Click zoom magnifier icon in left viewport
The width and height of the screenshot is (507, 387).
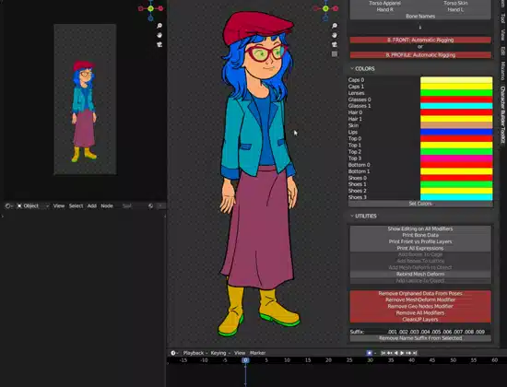[159, 26]
